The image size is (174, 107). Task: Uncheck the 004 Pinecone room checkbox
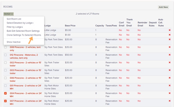[5, 93]
